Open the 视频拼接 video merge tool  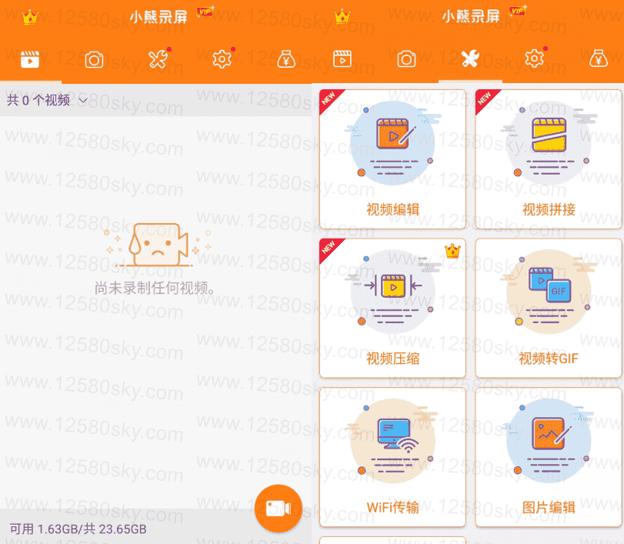[549, 159]
